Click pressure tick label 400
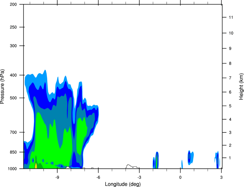244x187 pixels. click(13, 75)
